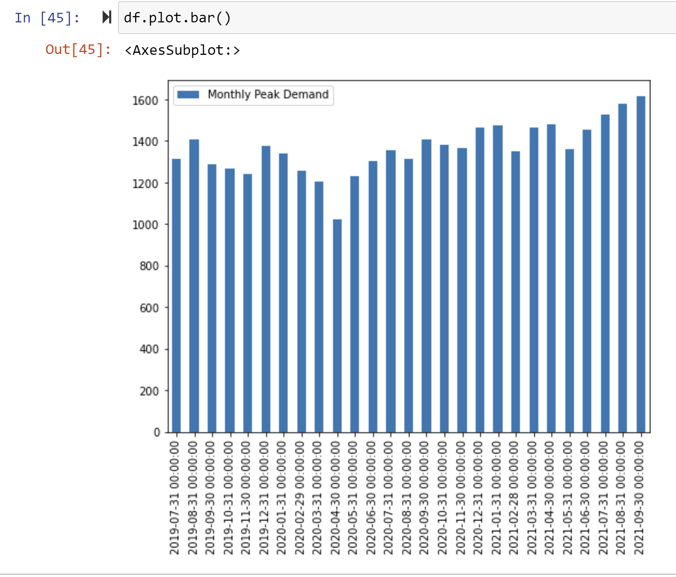Click the 400 y-axis tick label
The height and width of the screenshot is (577, 676).
point(149,349)
